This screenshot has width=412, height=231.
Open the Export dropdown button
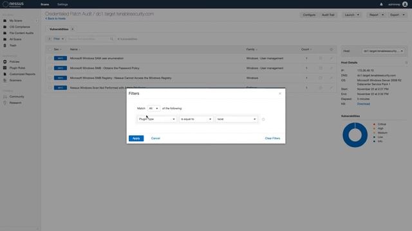(397, 15)
